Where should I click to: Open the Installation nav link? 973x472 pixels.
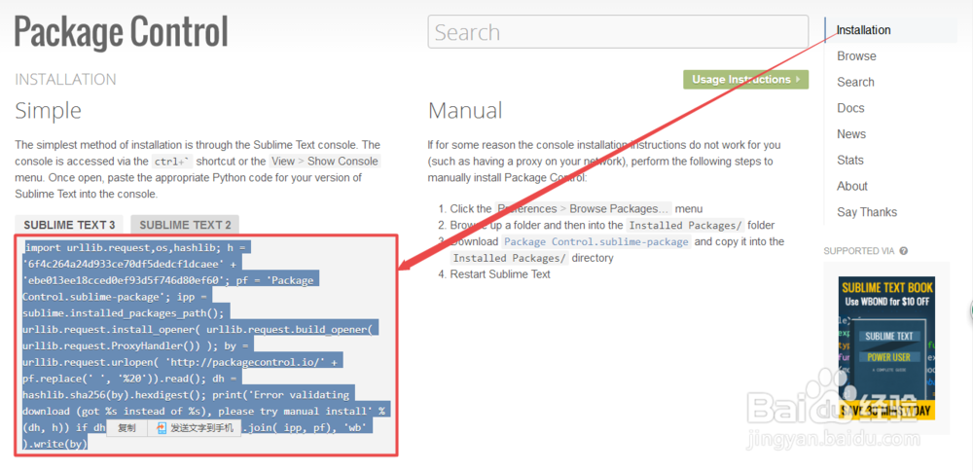863,30
